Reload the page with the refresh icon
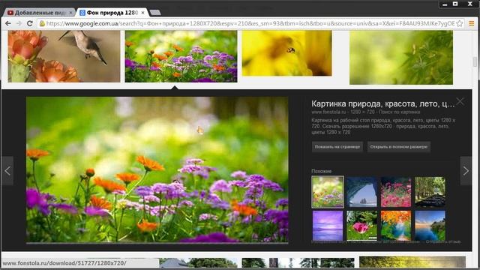This screenshot has height=270, width=480. 30,23
